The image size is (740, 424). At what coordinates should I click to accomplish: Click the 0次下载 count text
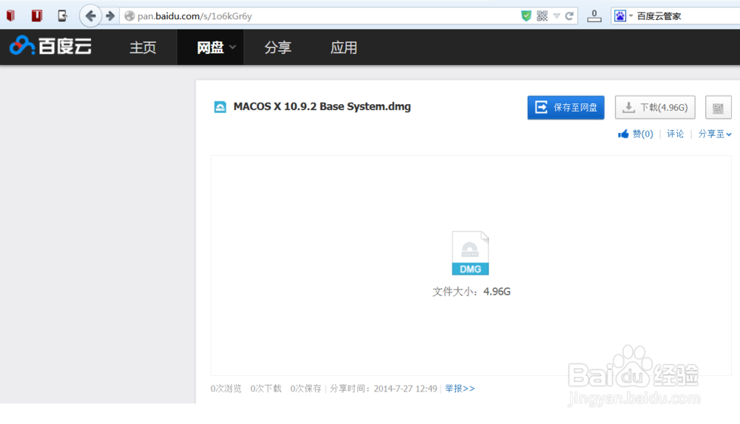tap(266, 389)
